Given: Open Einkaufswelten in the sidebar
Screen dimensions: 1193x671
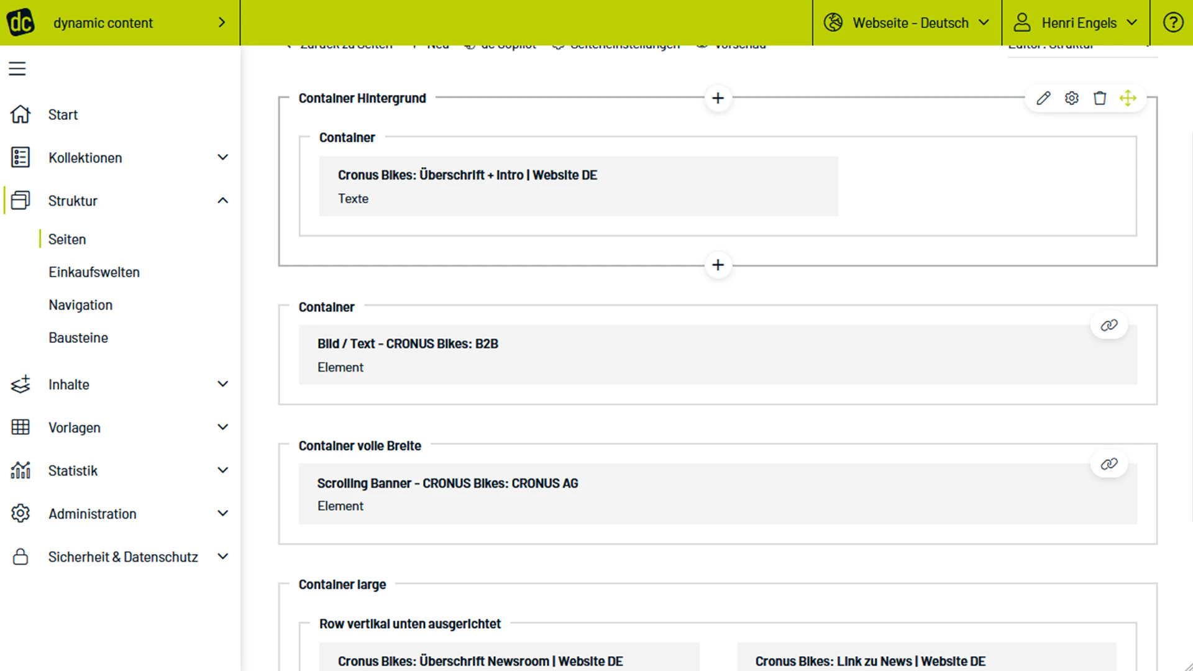Looking at the screenshot, I should pyautogui.click(x=94, y=272).
